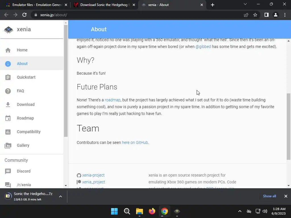Open the xenia_project footer link
The image size is (291, 218).
click(x=93, y=182)
